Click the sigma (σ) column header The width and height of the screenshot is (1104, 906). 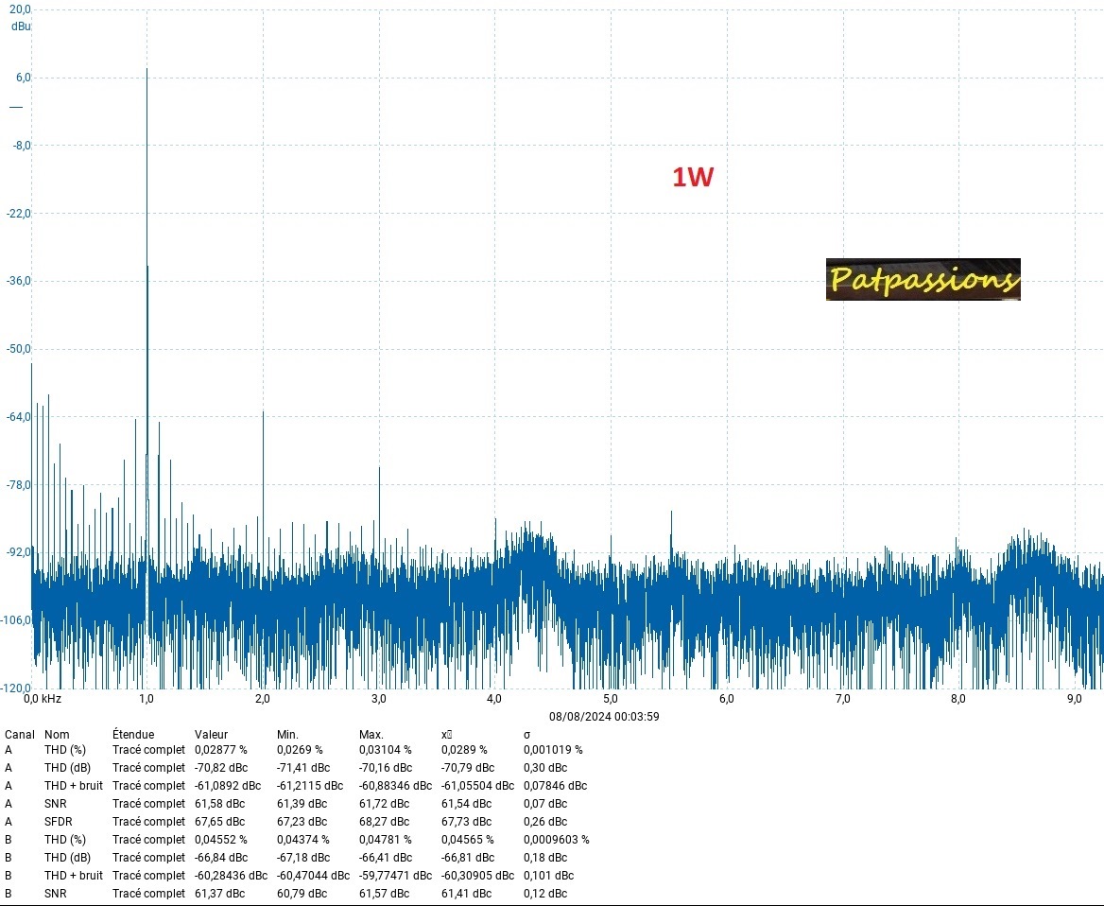click(526, 735)
